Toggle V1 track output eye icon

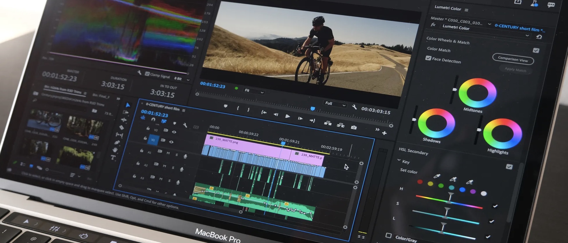[x=171, y=142]
